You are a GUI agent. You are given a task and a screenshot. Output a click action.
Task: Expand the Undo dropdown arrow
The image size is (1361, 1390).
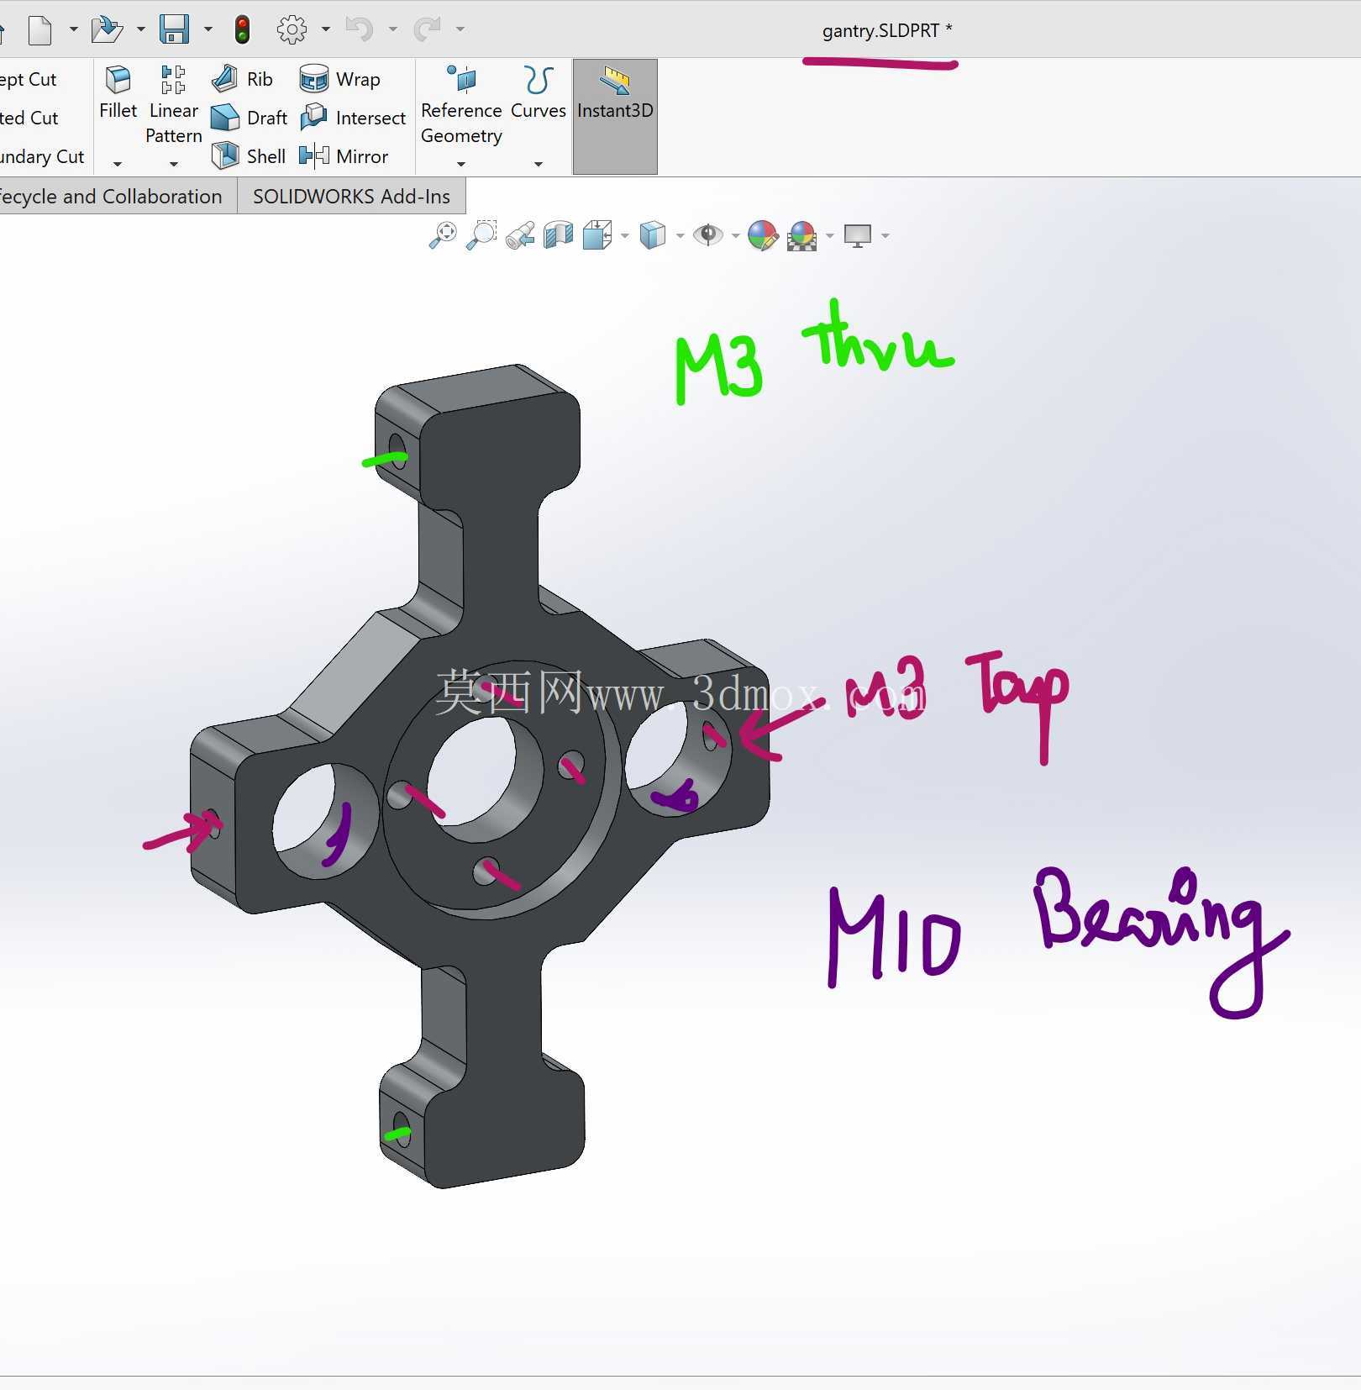[392, 29]
